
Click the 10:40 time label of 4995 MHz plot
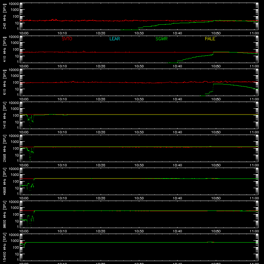(178, 198)
